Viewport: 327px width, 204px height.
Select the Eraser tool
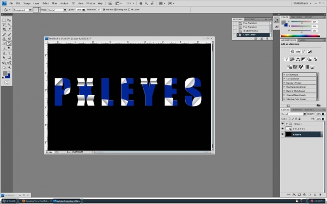(4, 44)
